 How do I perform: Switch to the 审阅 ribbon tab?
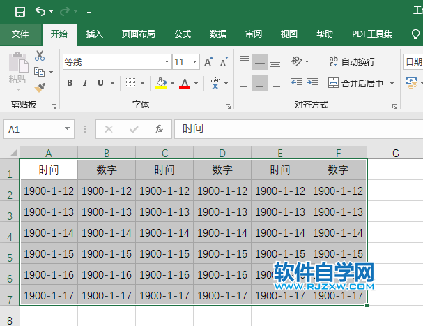tap(254, 34)
